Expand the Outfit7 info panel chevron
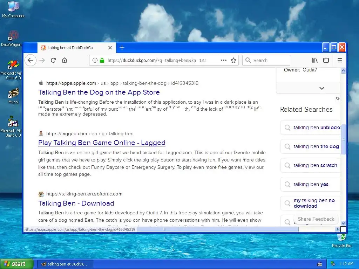The image size is (359, 269). [322, 88]
